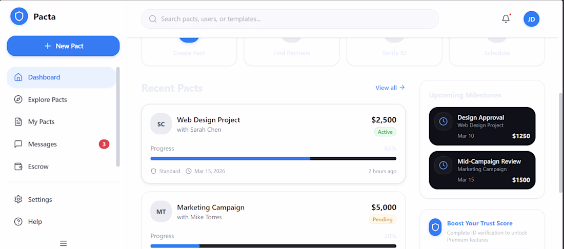
Task: Open the JD user avatar menu
Action: [x=531, y=19]
